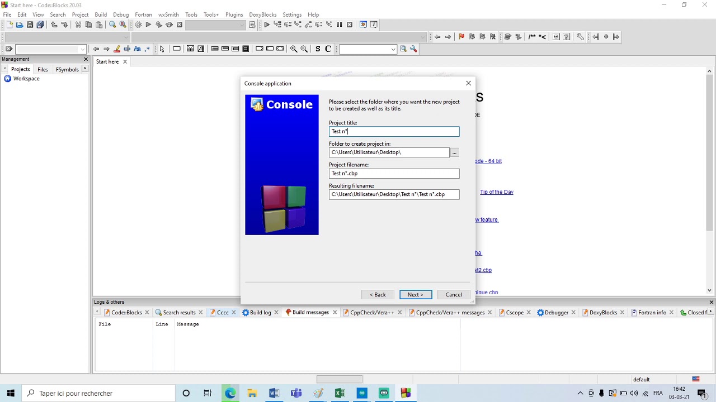The image size is (716, 402).
Task: Click the Save file toolbar icon
Action: (x=30, y=25)
